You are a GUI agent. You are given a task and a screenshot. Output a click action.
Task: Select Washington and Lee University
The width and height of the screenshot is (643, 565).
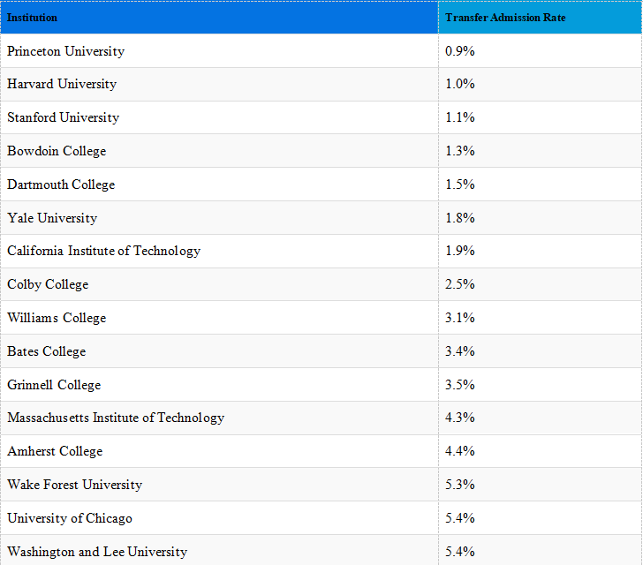click(x=97, y=552)
